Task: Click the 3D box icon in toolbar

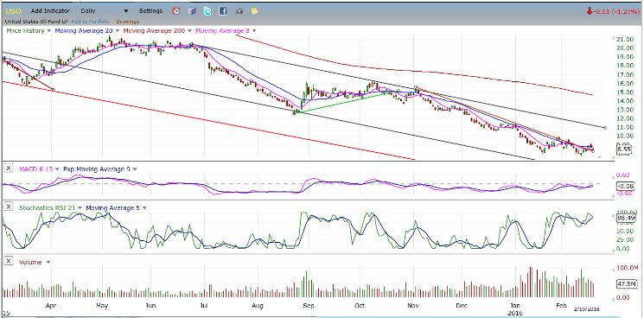Action: (x=192, y=11)
